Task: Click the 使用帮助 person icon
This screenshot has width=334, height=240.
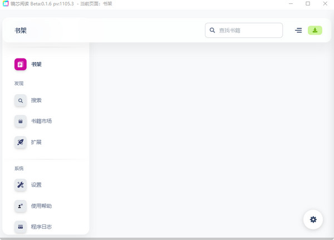Action: 21,206
